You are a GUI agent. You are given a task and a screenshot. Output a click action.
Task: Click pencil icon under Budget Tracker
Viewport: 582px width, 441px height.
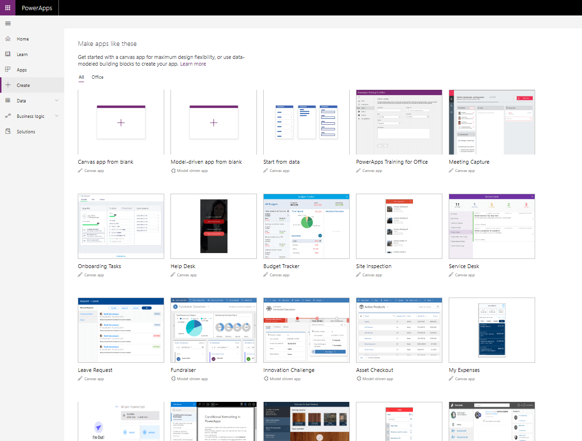[x=266, y=275]
